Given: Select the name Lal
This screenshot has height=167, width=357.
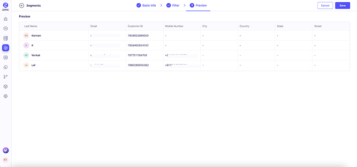Looking at the screenshot, I should coord(33,65).
